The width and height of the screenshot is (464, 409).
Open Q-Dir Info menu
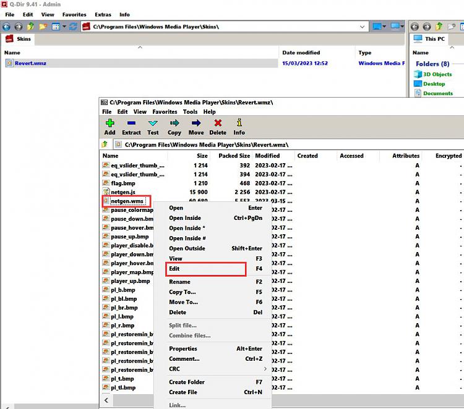click(x=124, y=14)
